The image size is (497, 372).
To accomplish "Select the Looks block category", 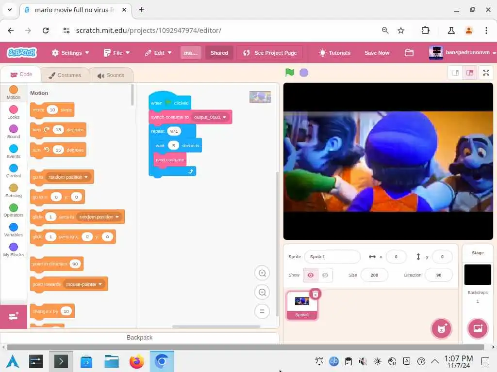I will 13,112.
